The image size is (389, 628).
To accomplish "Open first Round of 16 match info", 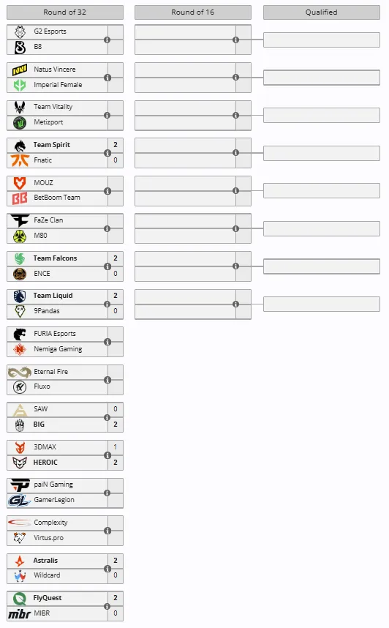I will [x=235, y=40].
